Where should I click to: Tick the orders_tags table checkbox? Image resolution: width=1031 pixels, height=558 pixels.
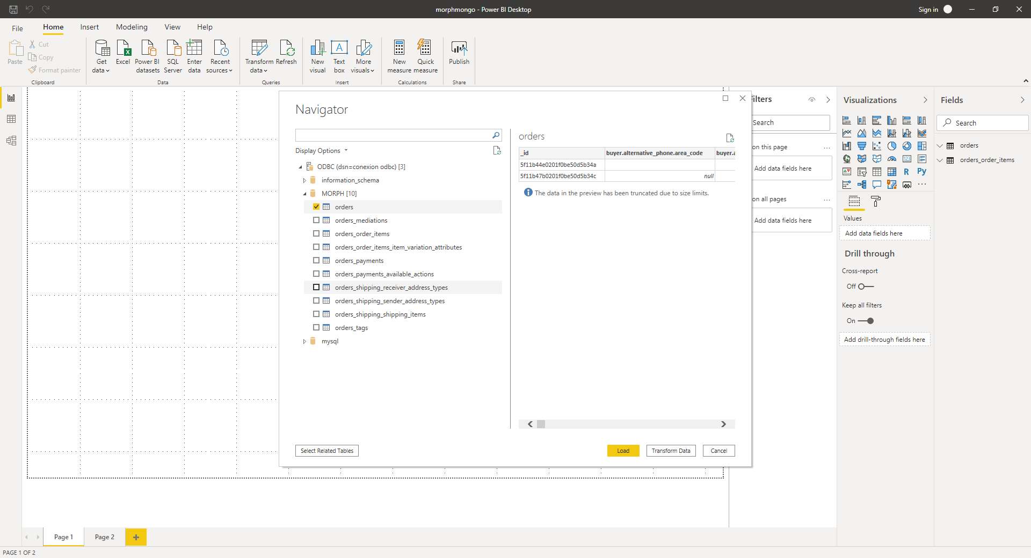pyautogui.click(x=316, y=327)
